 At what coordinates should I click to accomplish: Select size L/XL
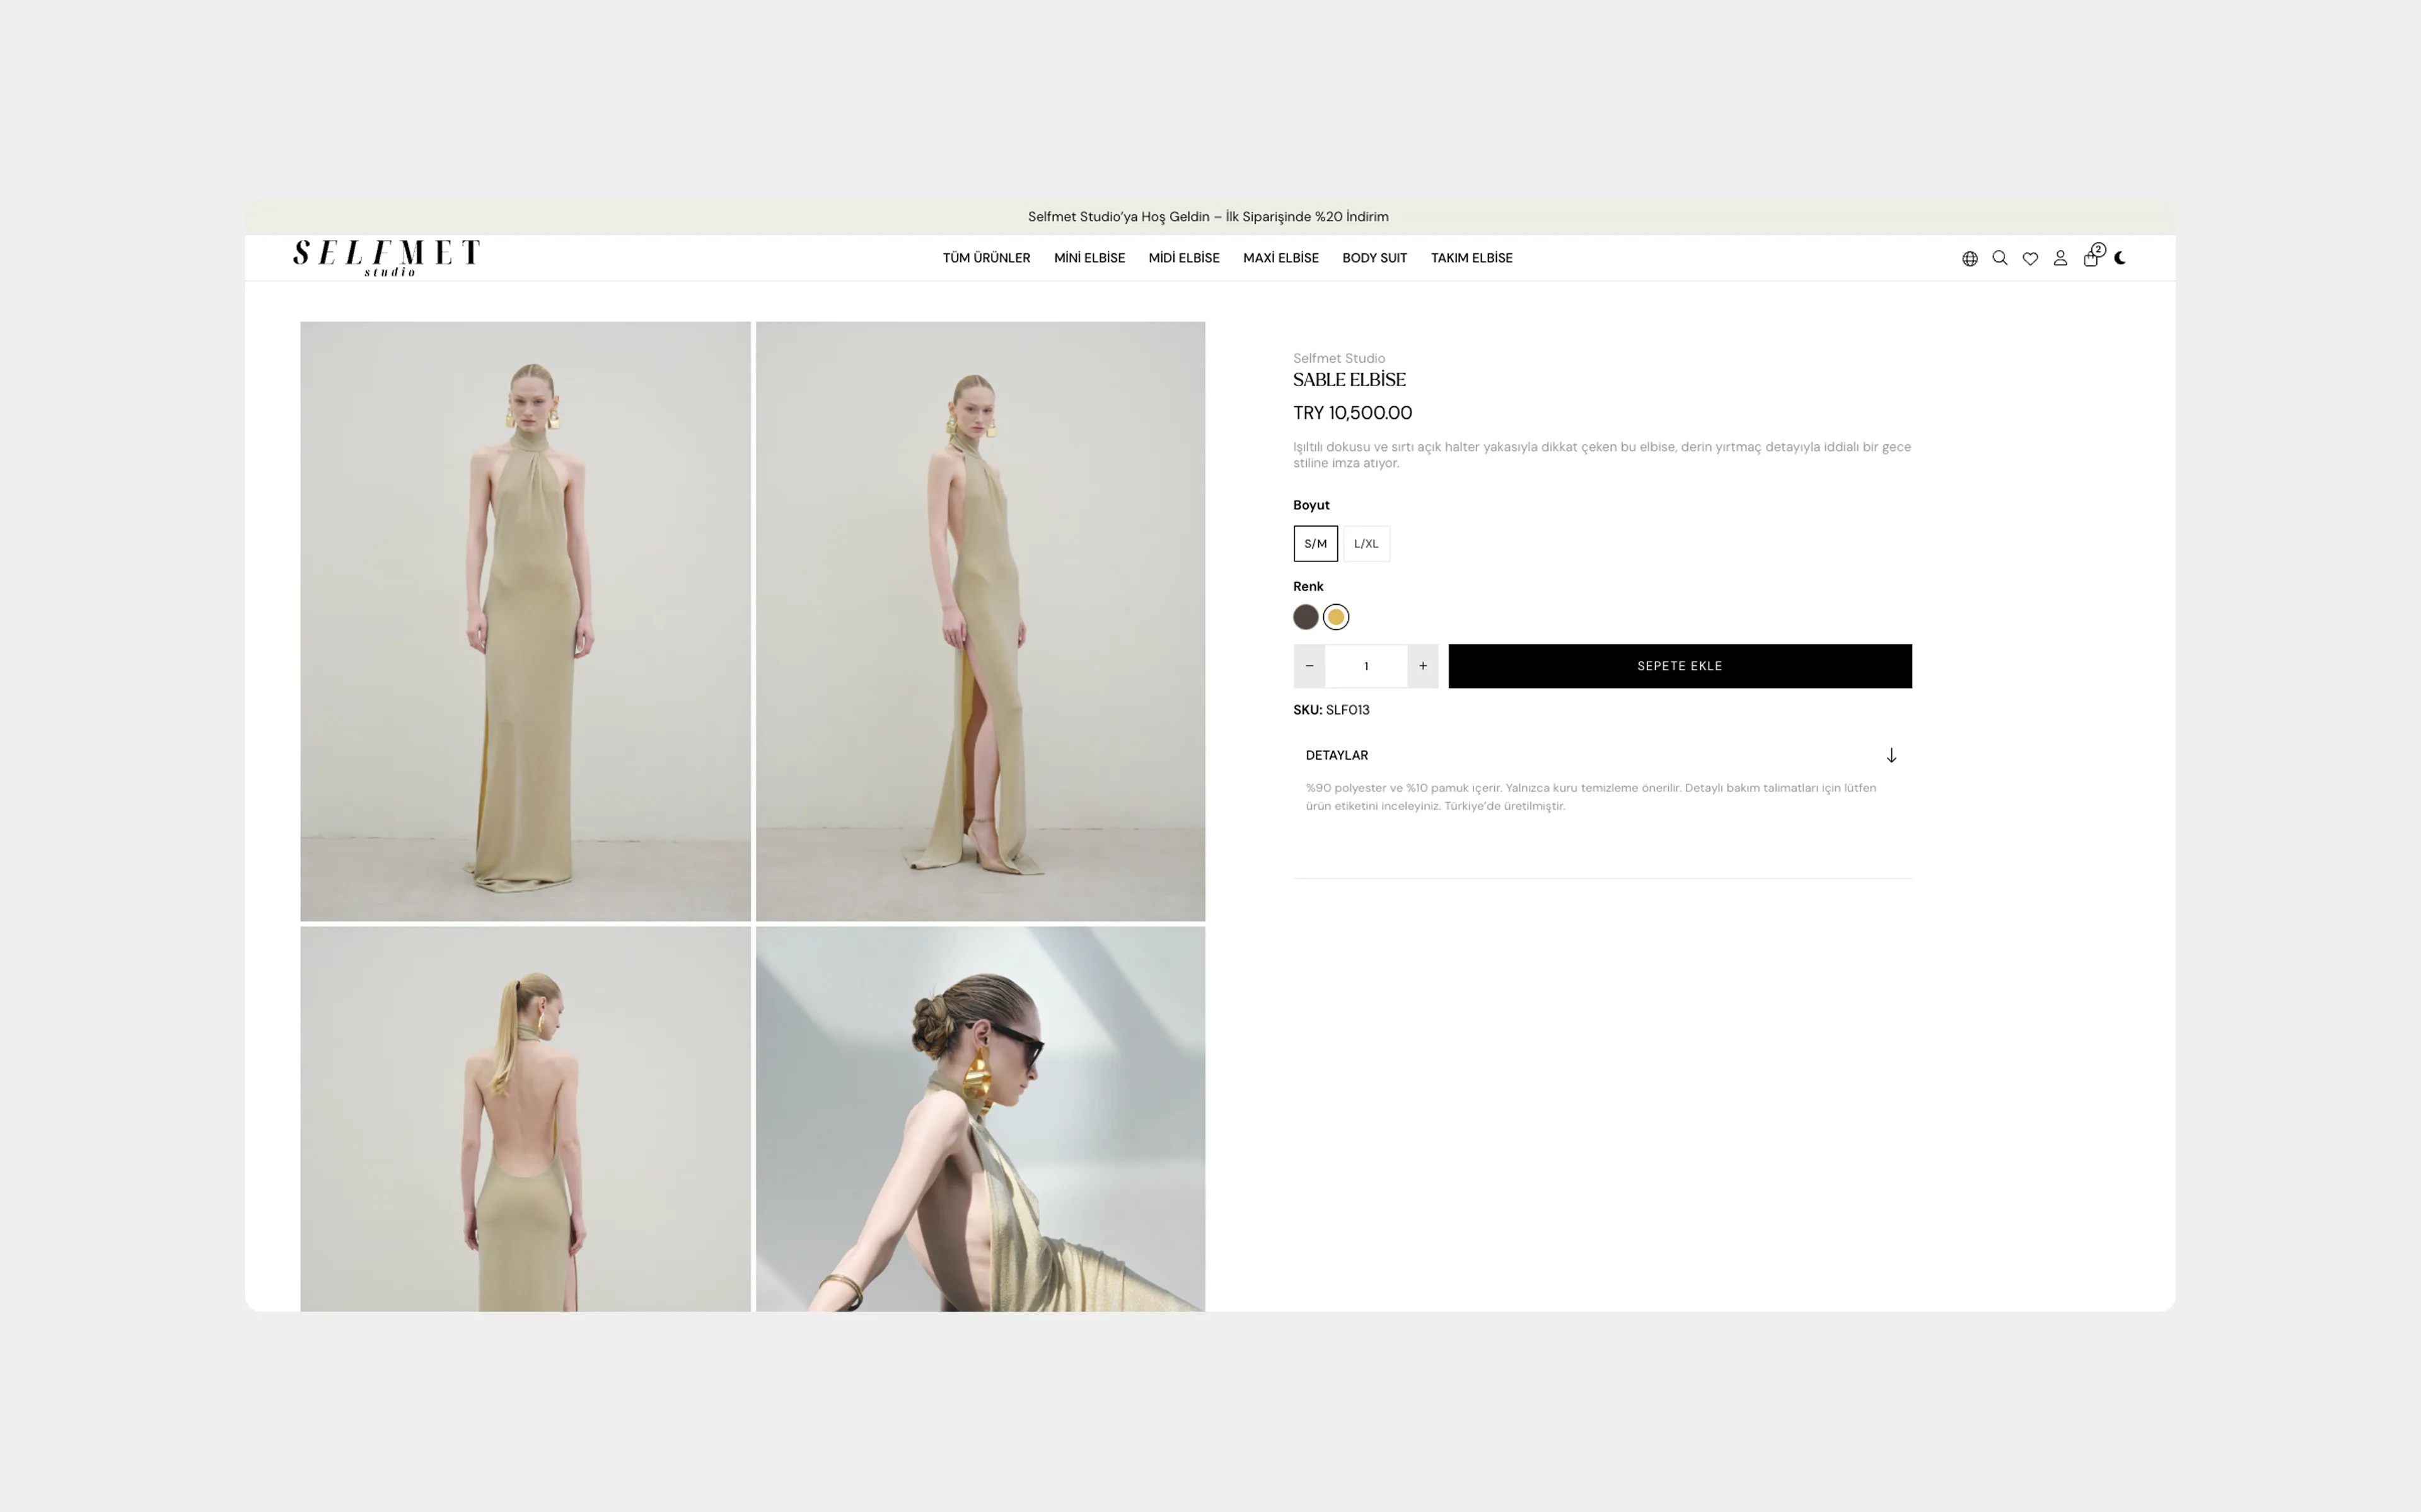tap(1366, 544)
